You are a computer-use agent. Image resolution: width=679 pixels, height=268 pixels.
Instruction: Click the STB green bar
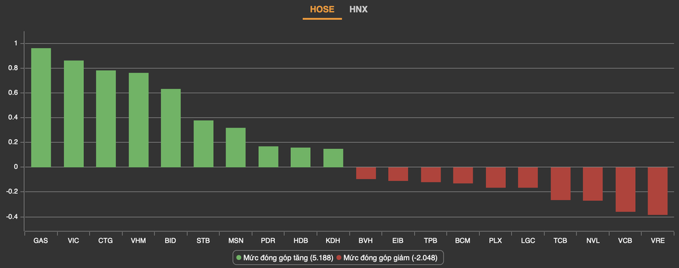204,144
